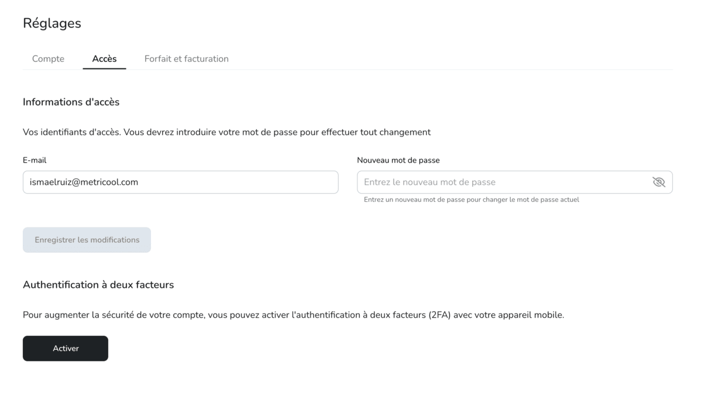702x399 pixels.
Task: Save access changes with Enregistrer les modifications
Action: tap(87, 240)
